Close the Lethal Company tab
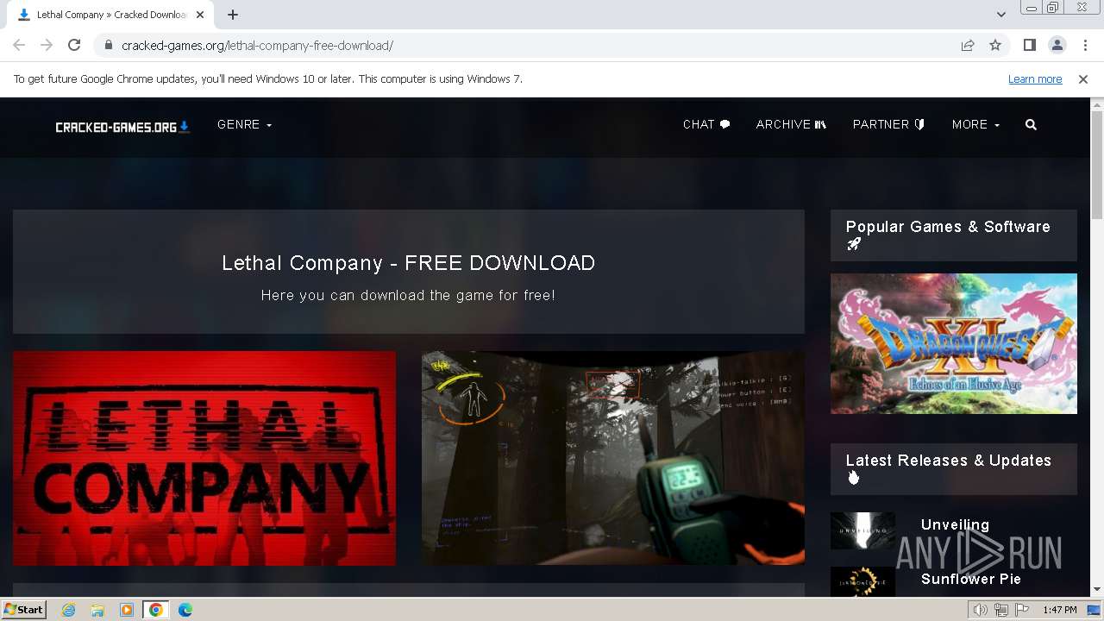 [x=200, y=15]
